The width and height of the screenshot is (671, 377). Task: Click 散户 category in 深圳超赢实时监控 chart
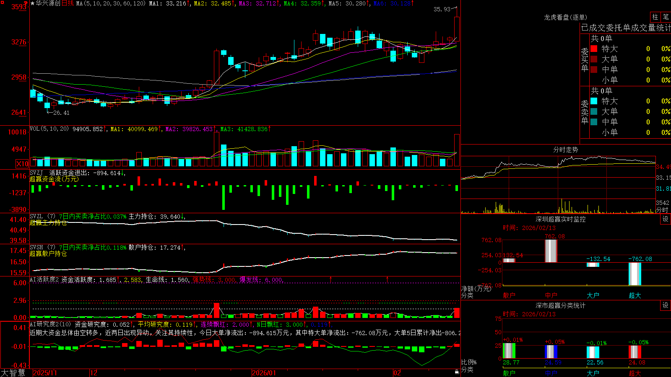tap(509, 295)
